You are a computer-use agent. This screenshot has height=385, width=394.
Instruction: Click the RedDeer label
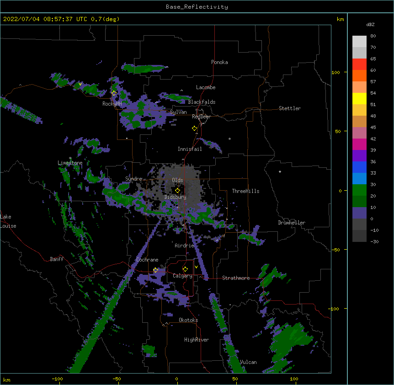(x=202, y=117)
